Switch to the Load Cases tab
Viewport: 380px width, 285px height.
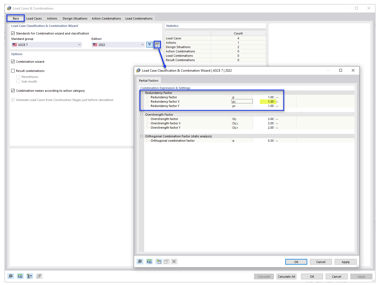pyautogui.click(x=34, y=18)
